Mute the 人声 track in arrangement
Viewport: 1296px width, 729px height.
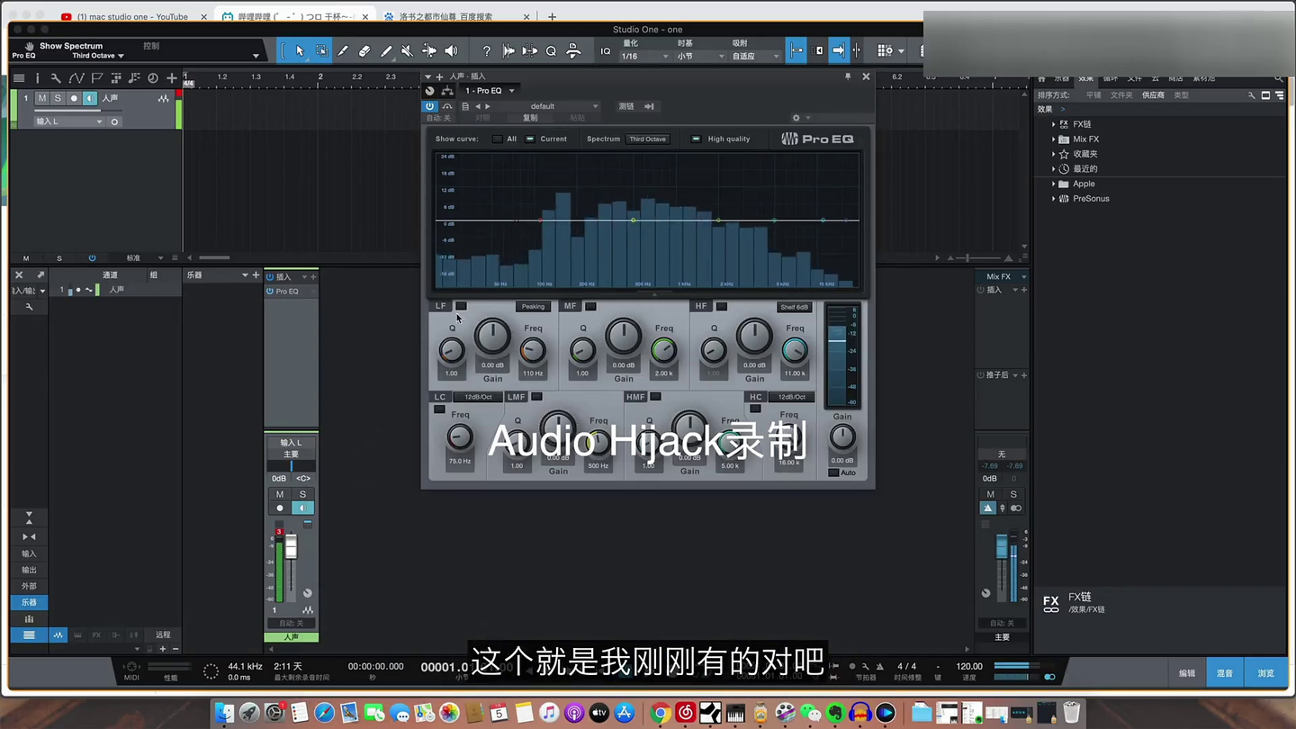click(42, 98)
